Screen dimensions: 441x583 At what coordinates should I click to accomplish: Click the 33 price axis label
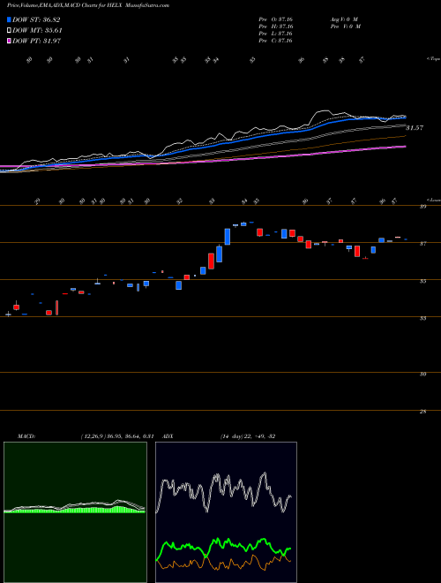point(422,318)
